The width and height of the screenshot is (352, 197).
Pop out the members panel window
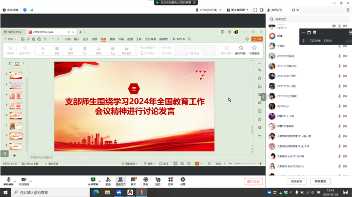[x=293, y=10]
